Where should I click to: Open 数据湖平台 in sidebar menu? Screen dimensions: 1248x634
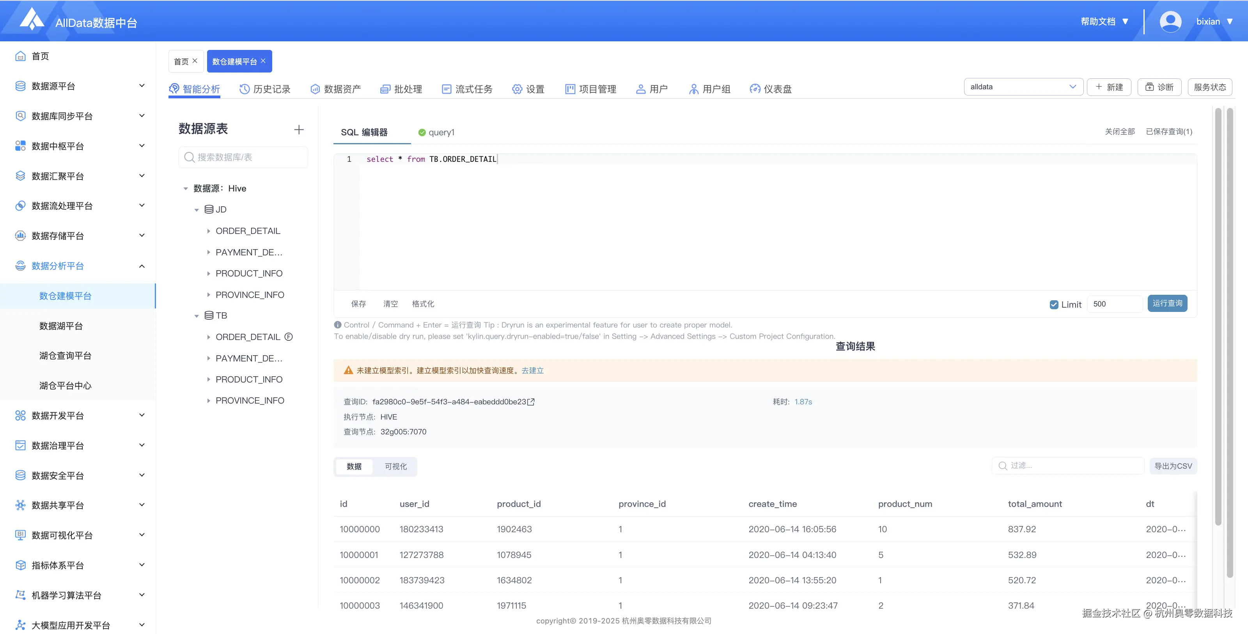point(61,326)
